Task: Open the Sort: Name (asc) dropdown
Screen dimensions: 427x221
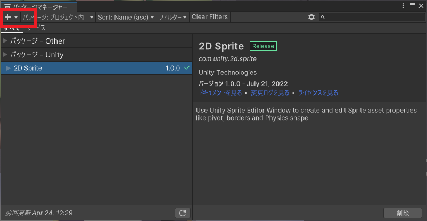Action: pyautogui.click(x=126, y=17)
